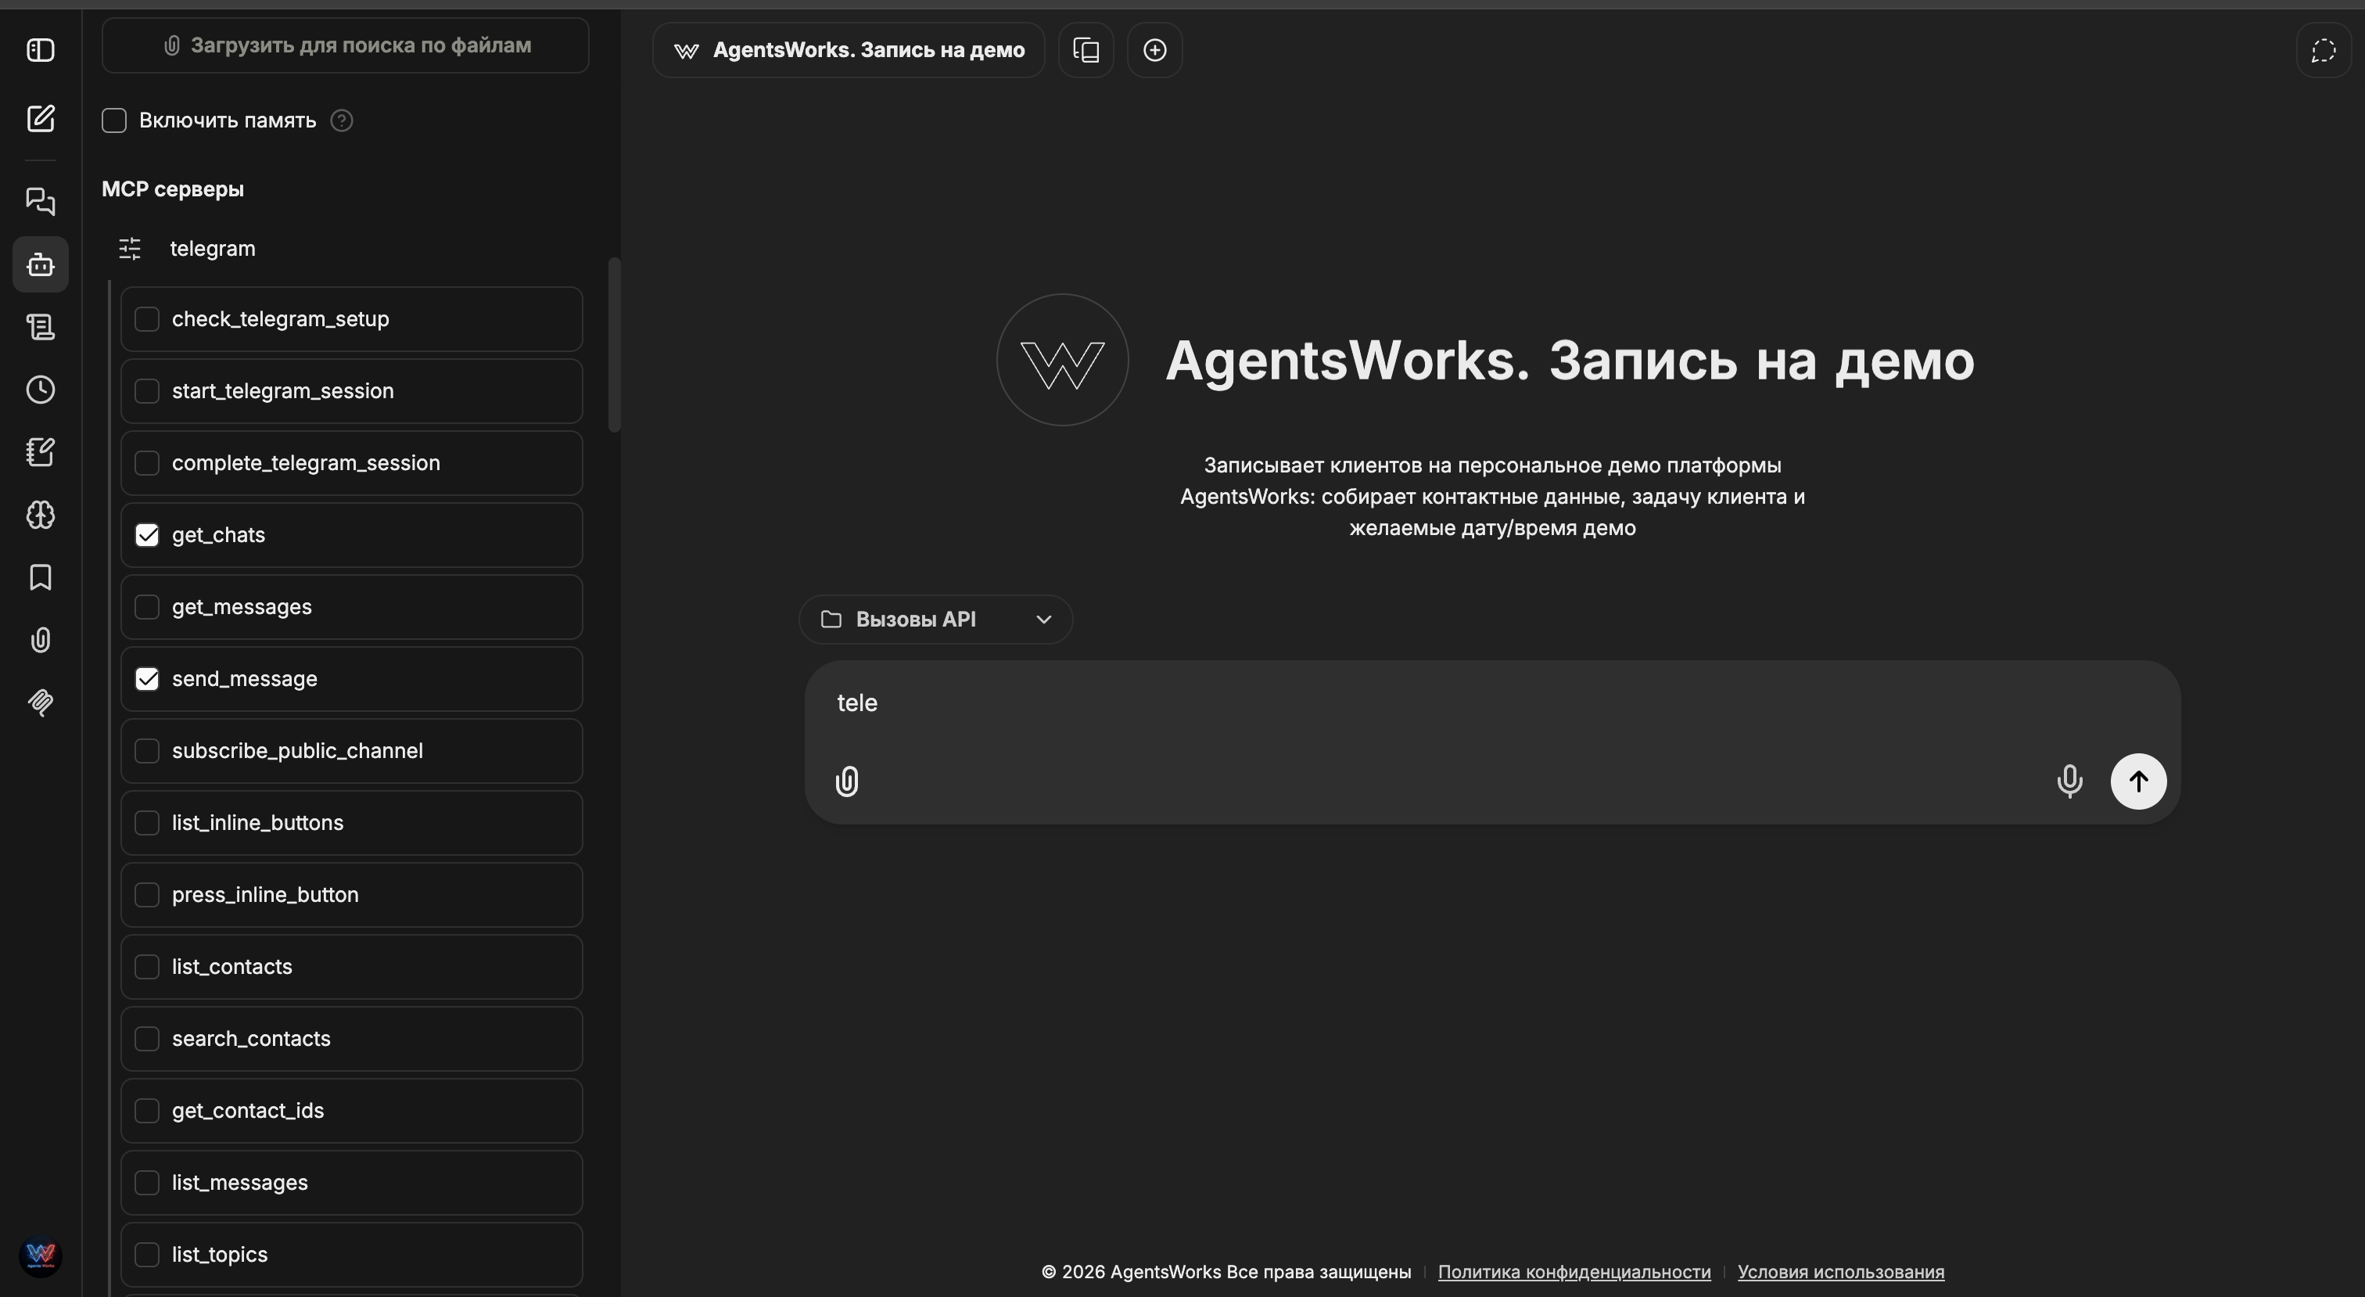Click the MCP tools panel scrollbar

pyautogui.click(x=614, y=344)
